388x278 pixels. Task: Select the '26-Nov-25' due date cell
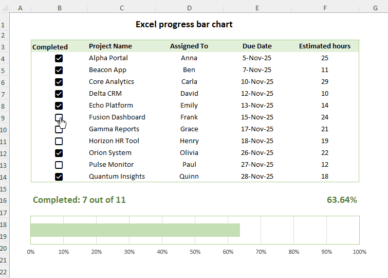257,153
